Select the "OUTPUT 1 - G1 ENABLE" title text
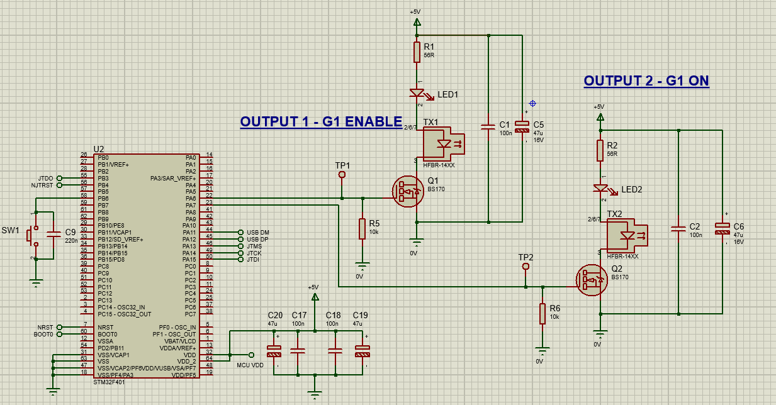The height and width of the screenshot is (405, 776). [x=321, y=121]
